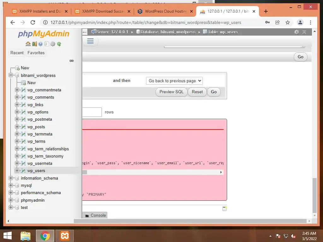Click the right arrow of error box scrollbar
This screenshot has width=323, height=242.
[x=221, y=172]
